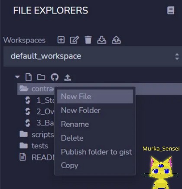182x189 pixels.
Task: Collapse the workspace root tree arrow
Action: (17, 77)
